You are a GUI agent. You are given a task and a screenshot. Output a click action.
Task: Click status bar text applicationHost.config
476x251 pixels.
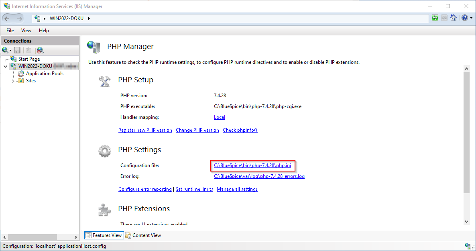pos(81,246)
